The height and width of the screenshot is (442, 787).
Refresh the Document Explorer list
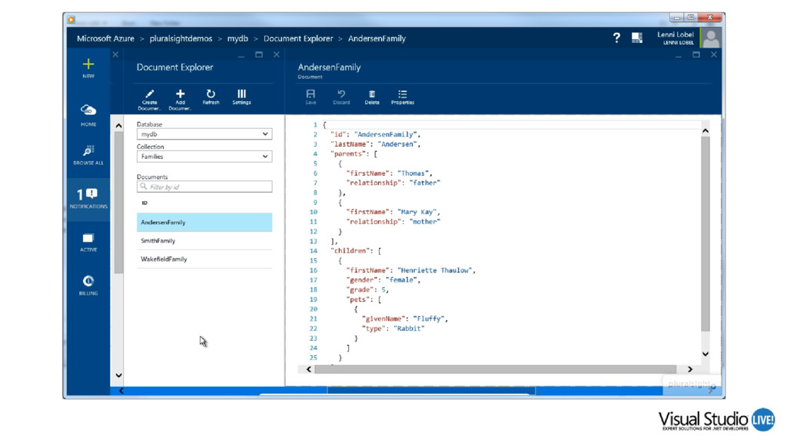point(211,97)
